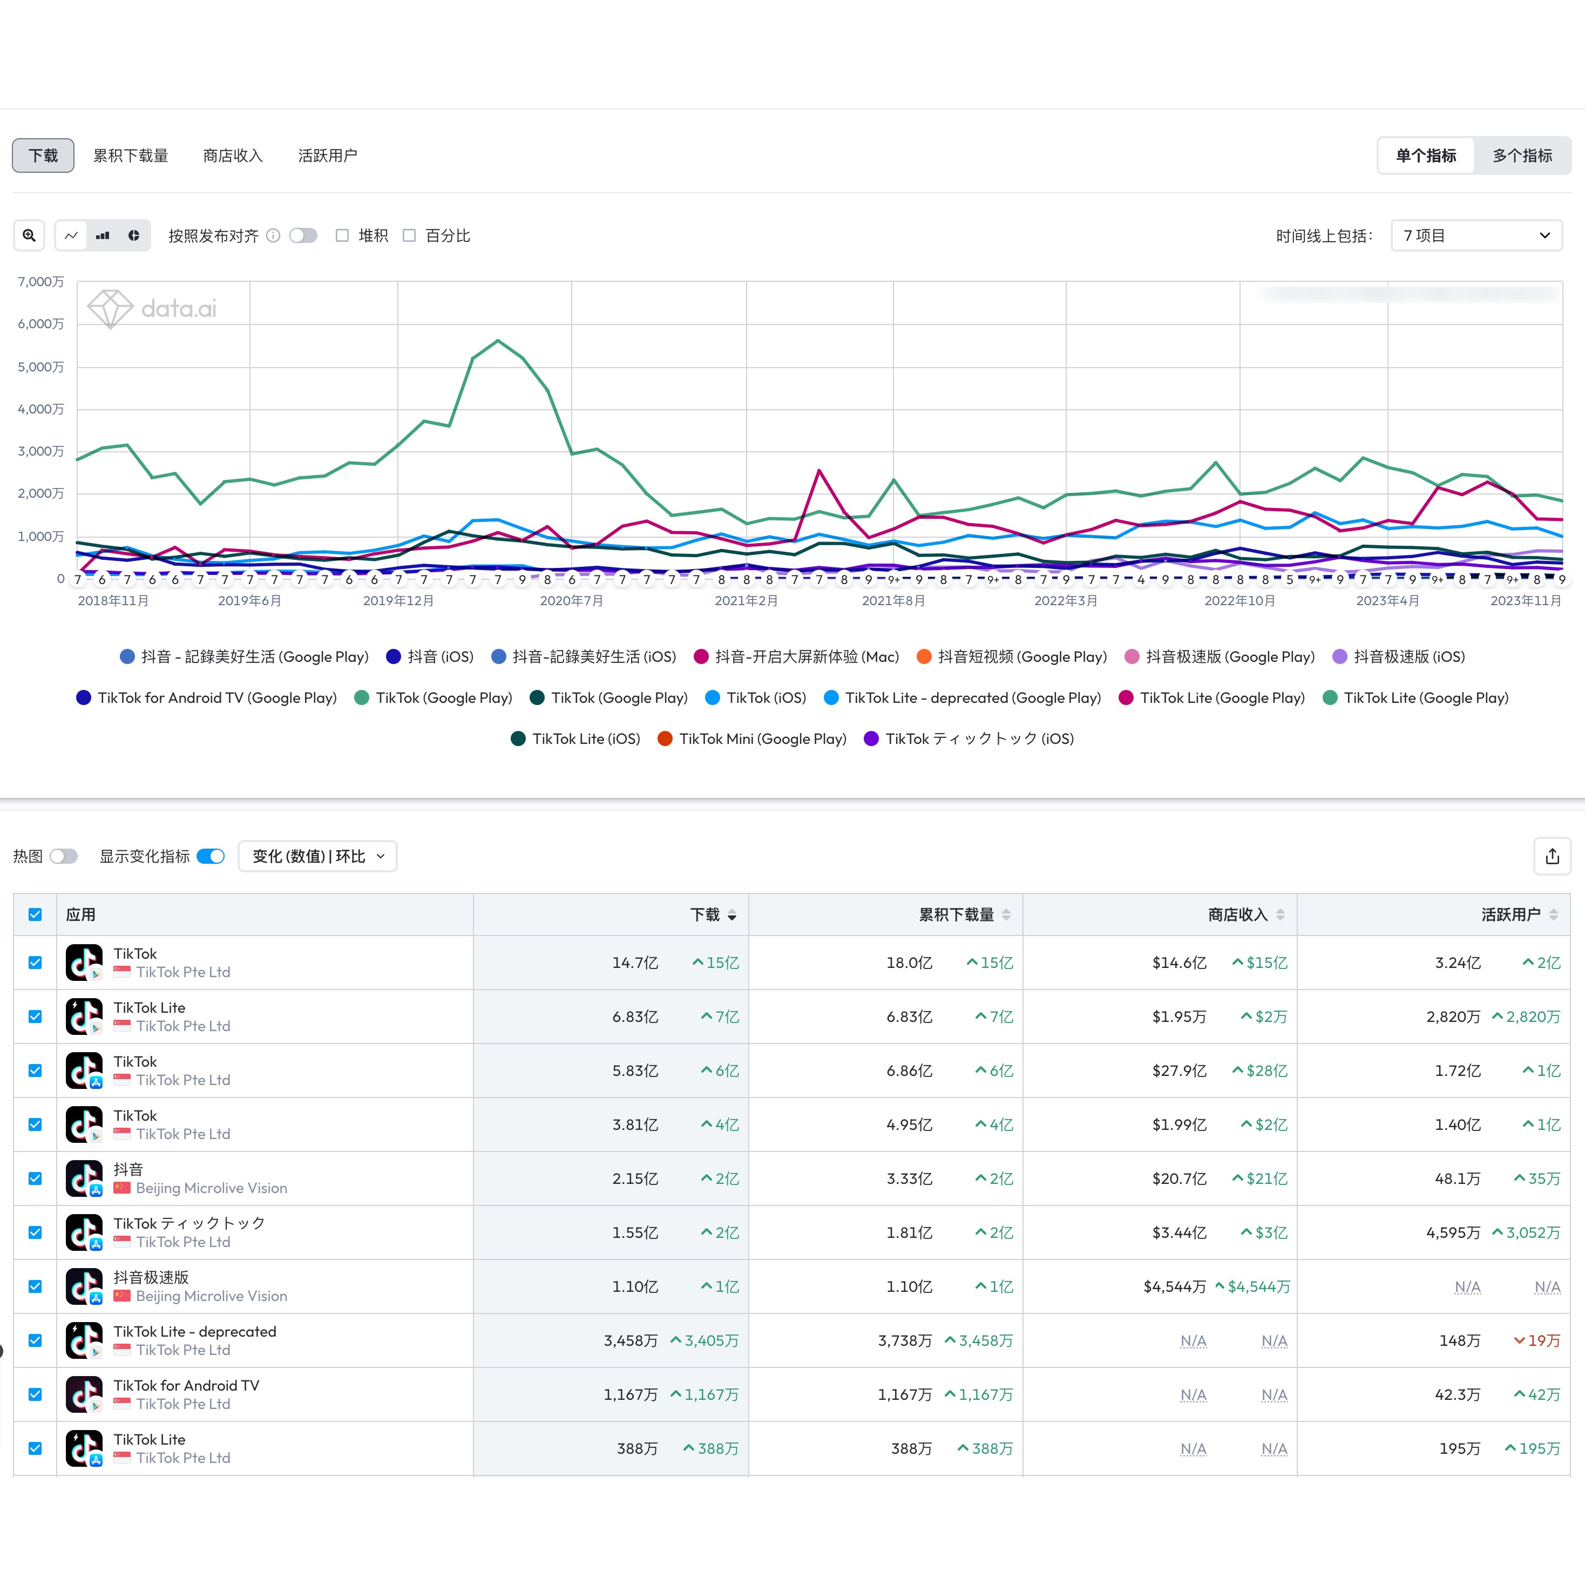Switch to 活跃用户 tab

coord(327,155)
